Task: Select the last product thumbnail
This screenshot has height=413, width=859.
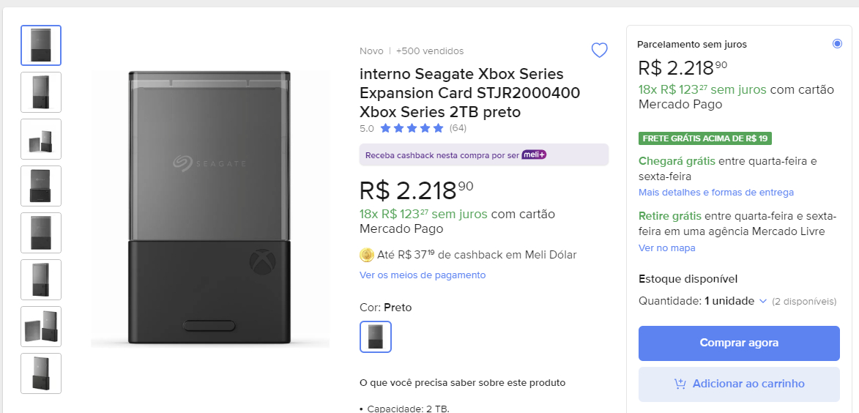Action: coord(41,373)
